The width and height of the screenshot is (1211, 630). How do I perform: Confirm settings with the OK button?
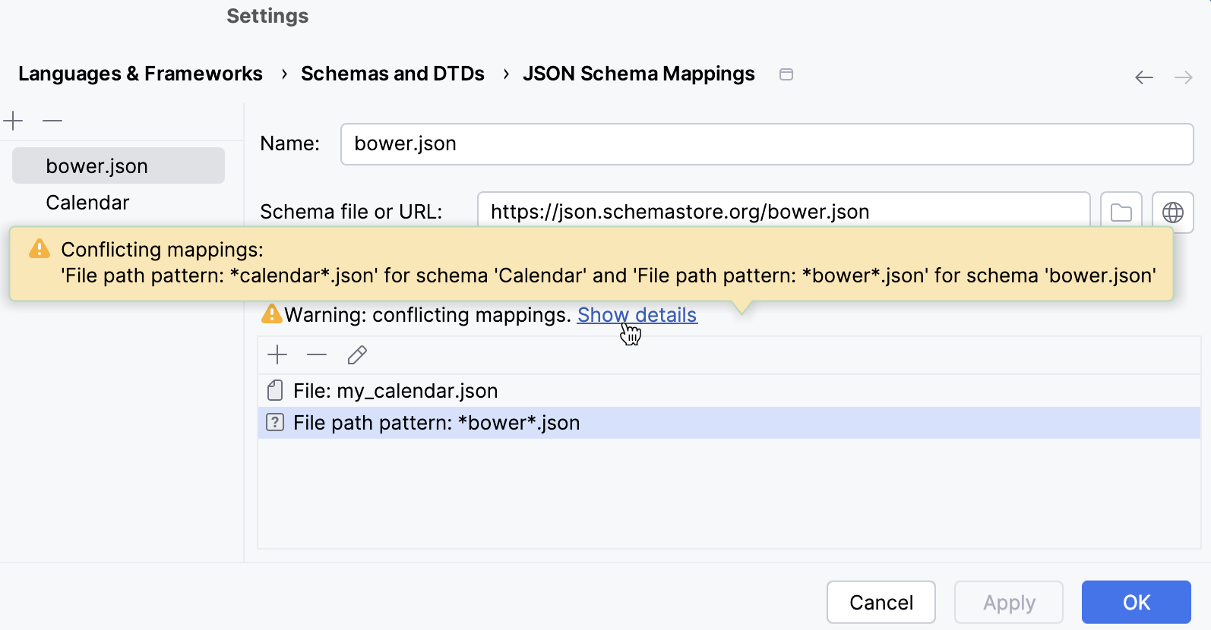(1136, 602)
